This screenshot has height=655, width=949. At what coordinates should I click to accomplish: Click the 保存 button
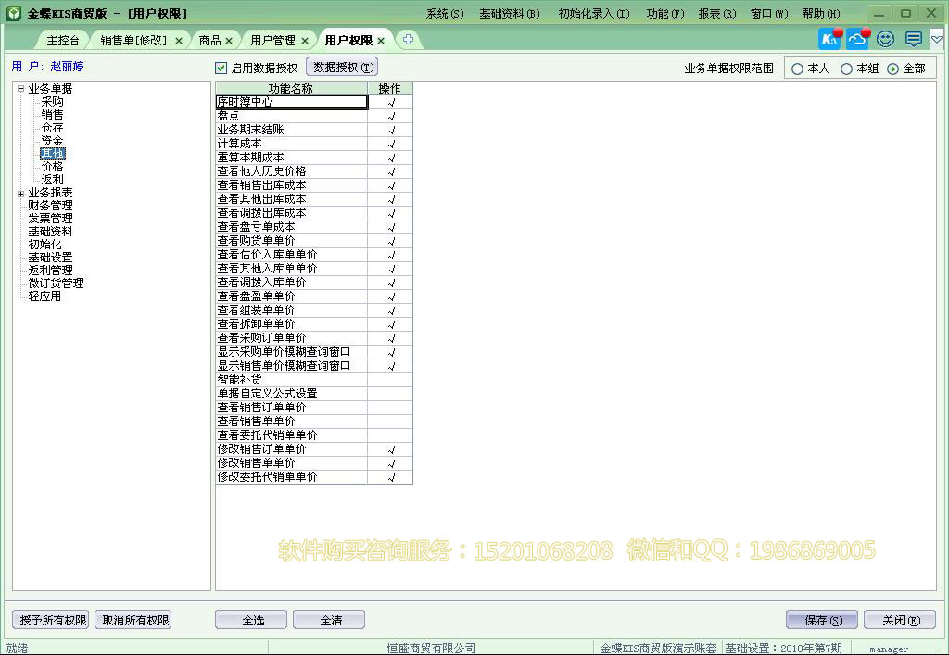pyautogui.click(x=821, y=620)
